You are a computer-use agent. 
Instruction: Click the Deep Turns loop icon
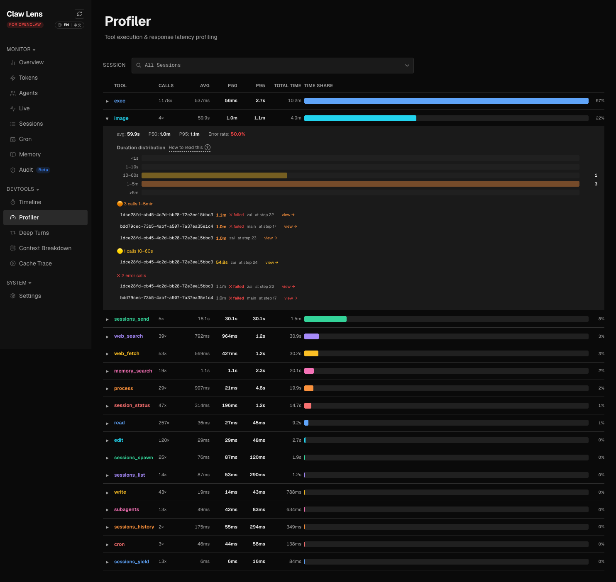click(13, 233)
